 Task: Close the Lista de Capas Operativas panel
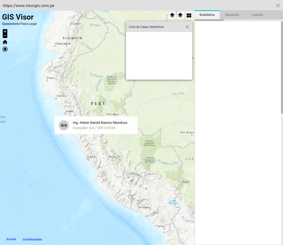(x=187, y=27)
